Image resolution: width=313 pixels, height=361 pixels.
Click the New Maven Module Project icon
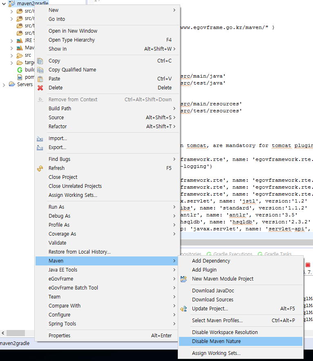183,279
